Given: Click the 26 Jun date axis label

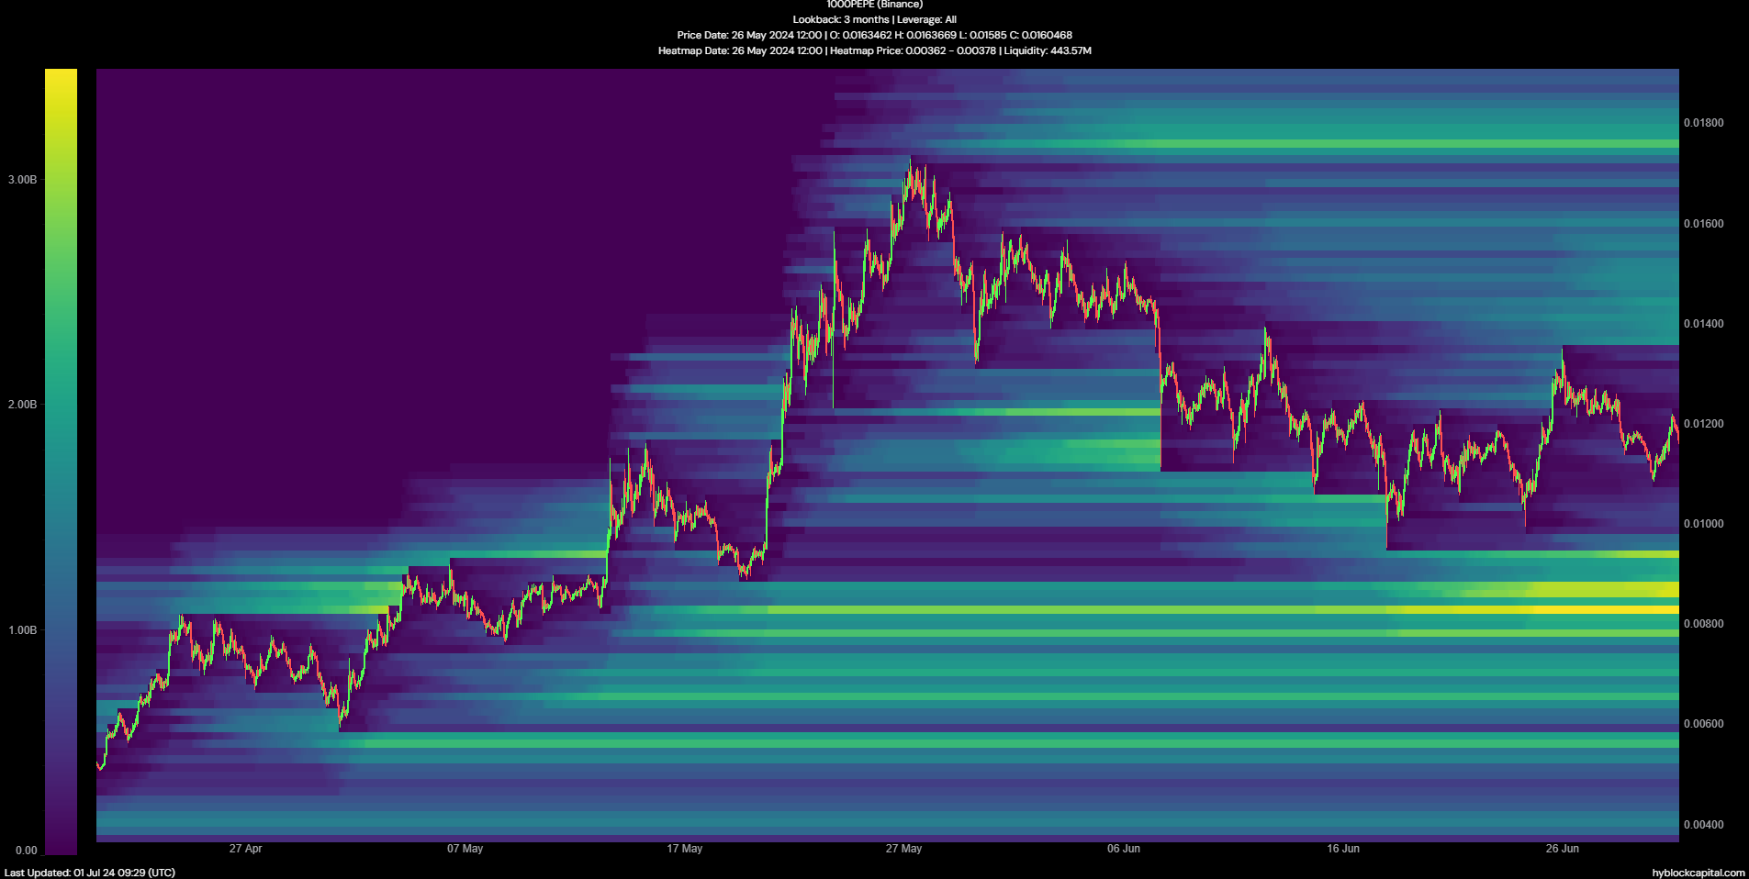Looking at the screenshot, I should point(1563,849).
